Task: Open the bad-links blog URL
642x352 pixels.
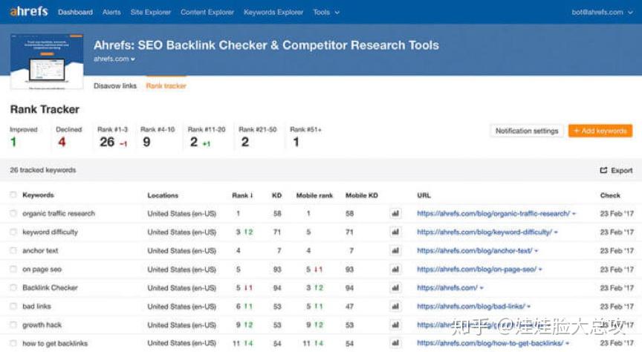Action: (471, 306)
